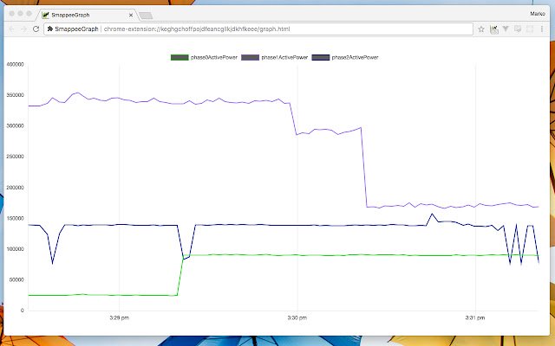Toggle phase2ActivePower dark legend swatch
This screenshot has height=346, width=555.
(321, 58)
